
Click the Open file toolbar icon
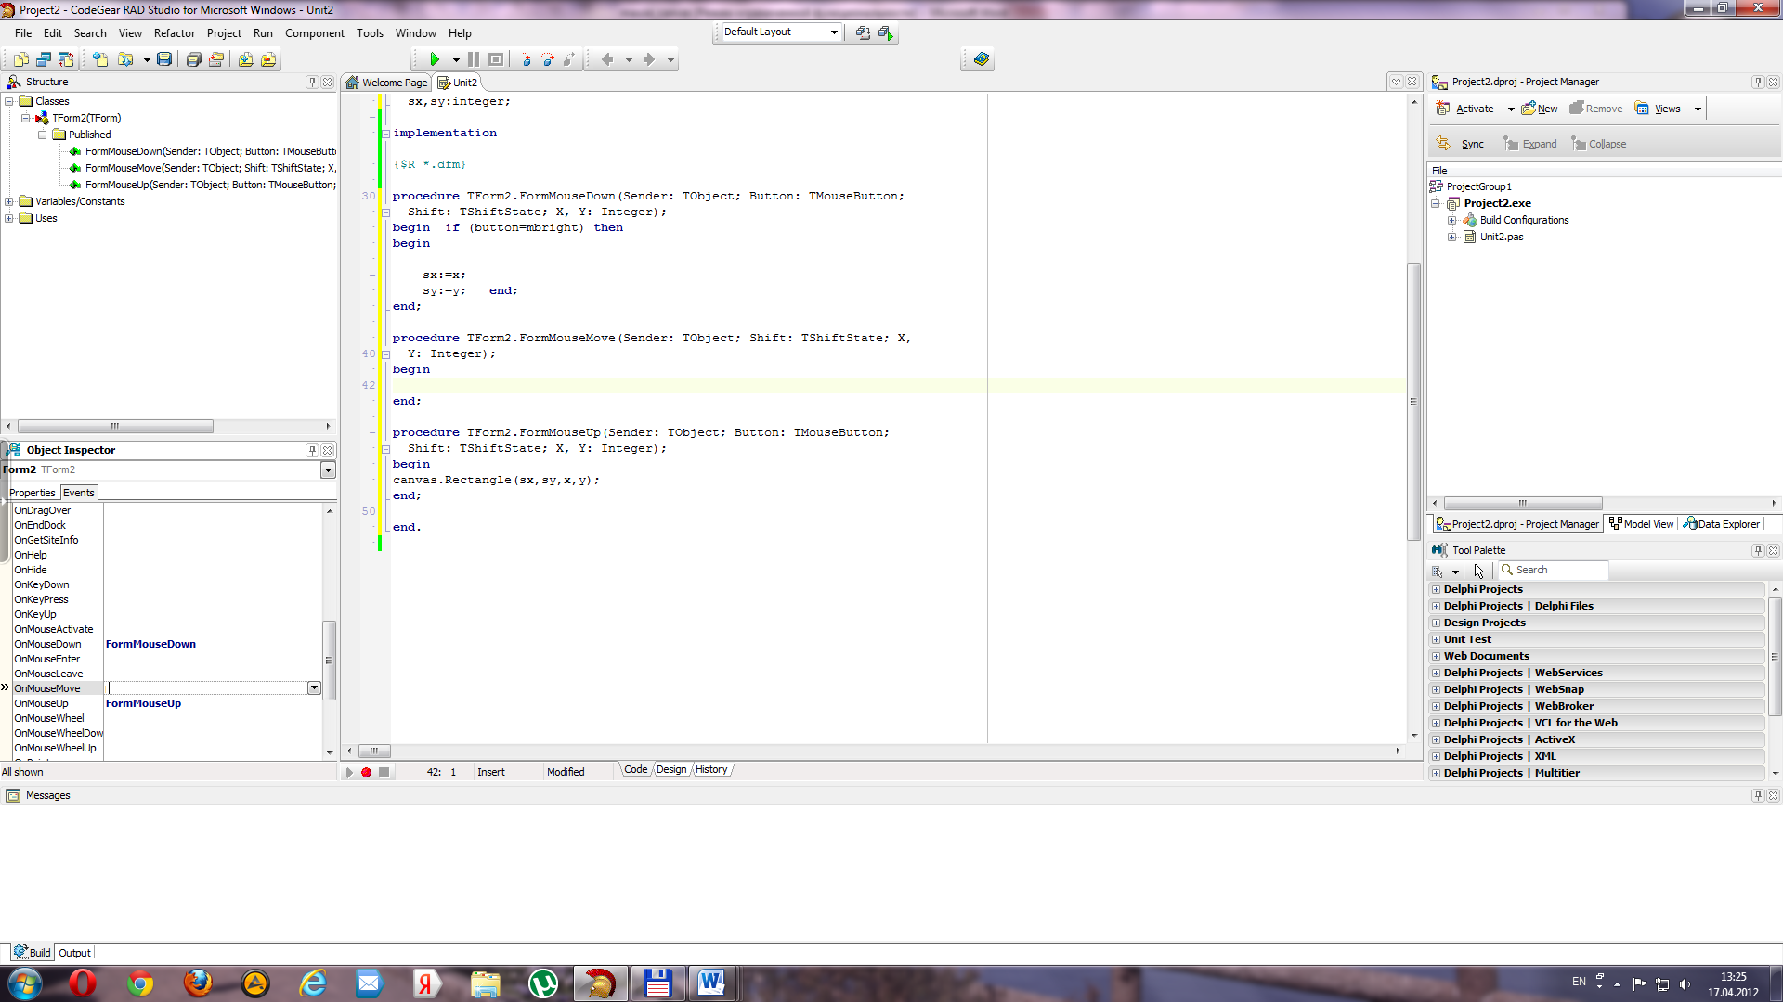pyautogui.click(x=125, y=59)
